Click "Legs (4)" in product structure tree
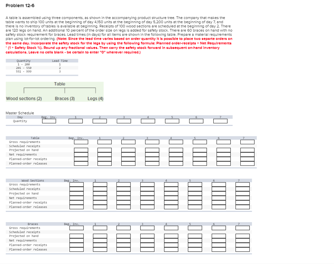 click(x=95, y=99)
